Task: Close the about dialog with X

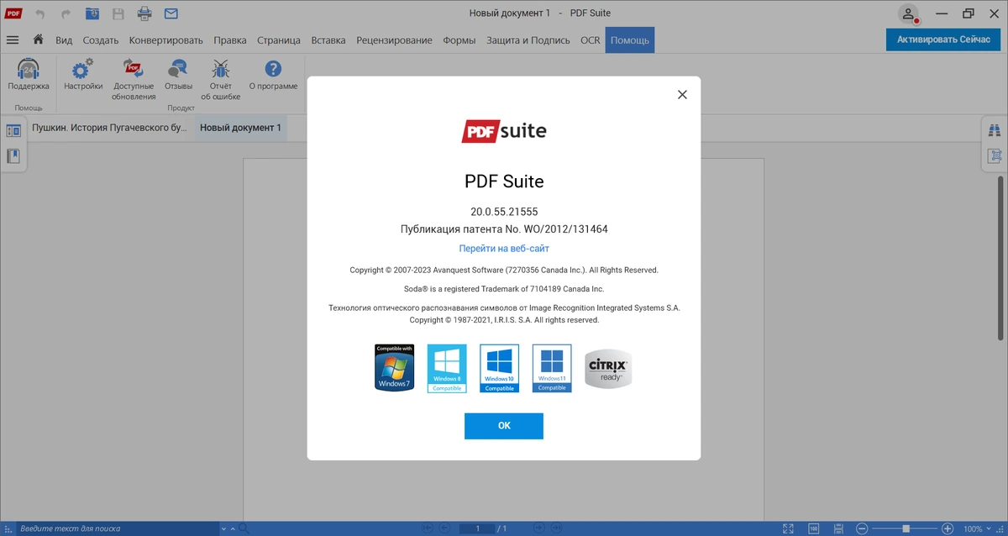Action: (682, 95)
